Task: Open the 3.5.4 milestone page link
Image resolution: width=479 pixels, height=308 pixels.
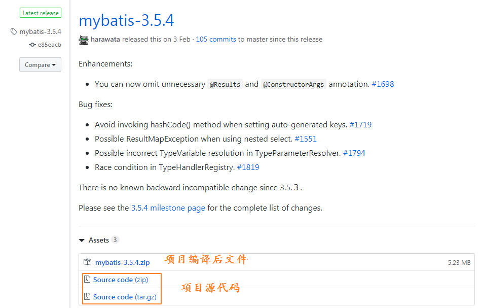Action: pyautogui.click(x=168, y=208)
